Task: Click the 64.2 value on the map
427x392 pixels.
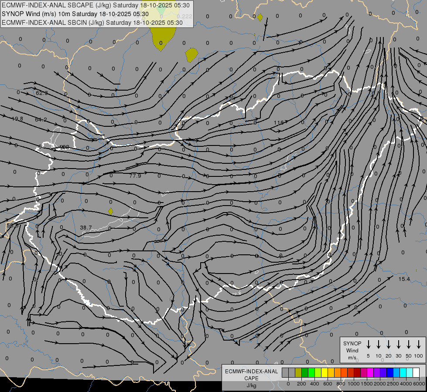Action: point(41,119)
